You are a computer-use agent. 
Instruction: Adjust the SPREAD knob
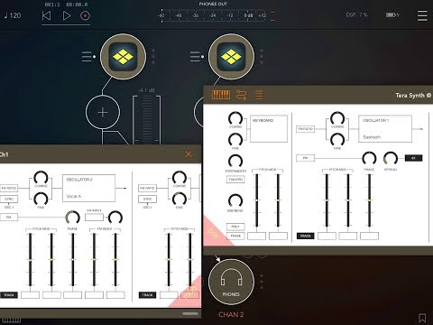[x=391, y=158]
